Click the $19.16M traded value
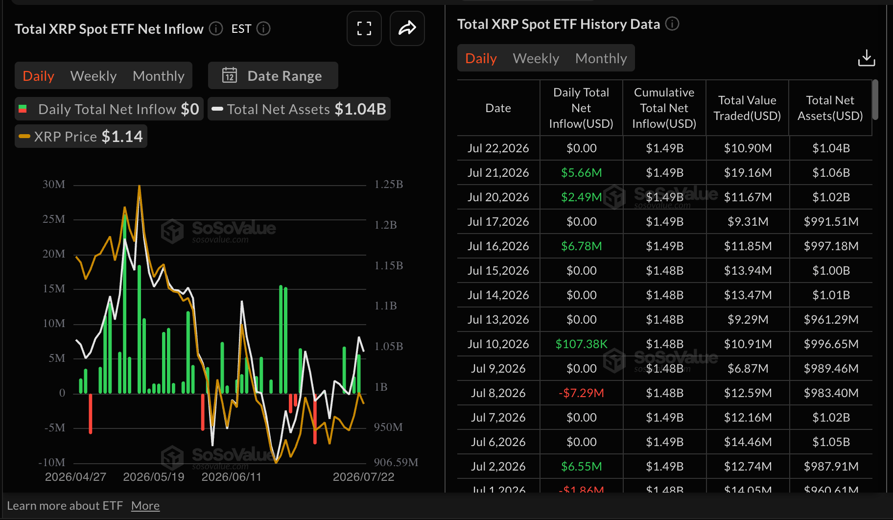 [748, 172]
